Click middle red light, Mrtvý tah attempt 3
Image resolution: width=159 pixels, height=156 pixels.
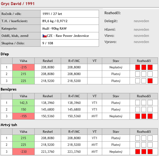(144, 152)
